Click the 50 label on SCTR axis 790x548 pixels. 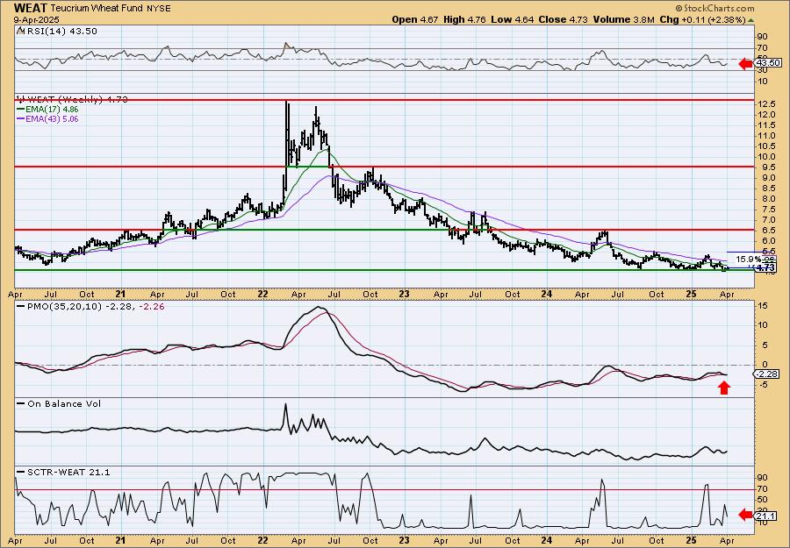[x=763, y=500]
